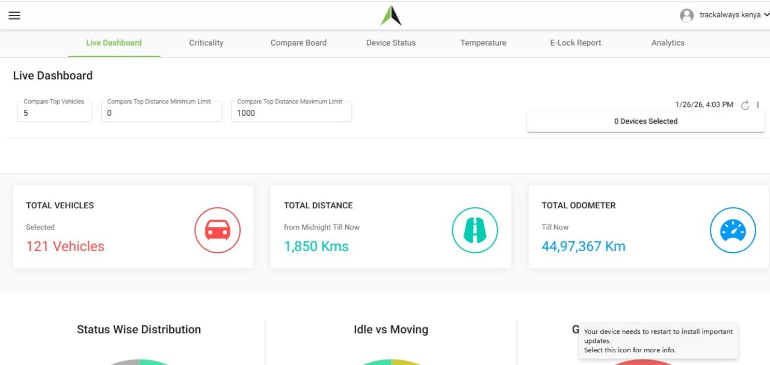
Task: Open the hamburger navigation menu
Action: (14, 16)
